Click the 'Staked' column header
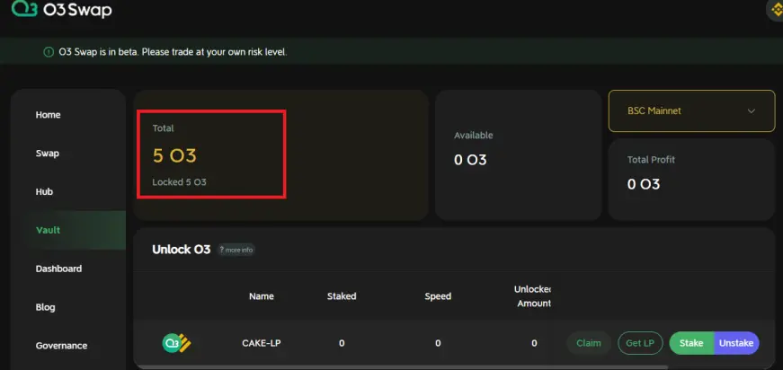The height and width of the screenshot is (370, 783). (x=342, y=296)
